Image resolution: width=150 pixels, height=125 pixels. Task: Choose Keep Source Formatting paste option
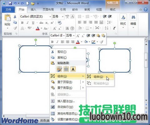coord(59,69)
